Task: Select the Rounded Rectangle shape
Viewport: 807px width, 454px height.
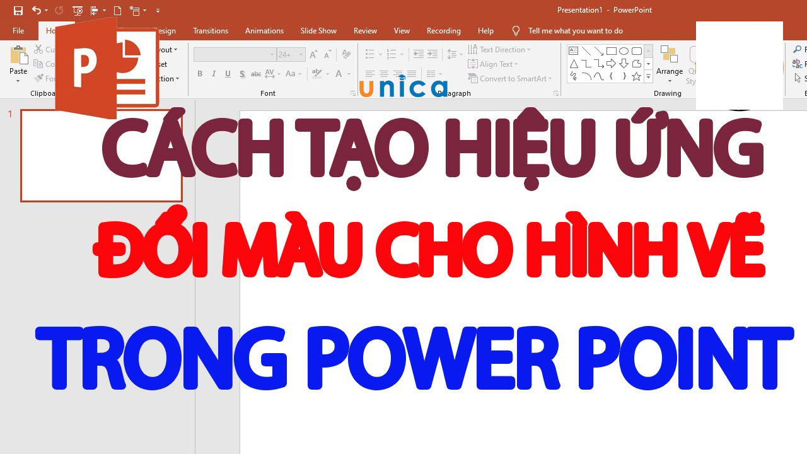Action: (637, 51)
